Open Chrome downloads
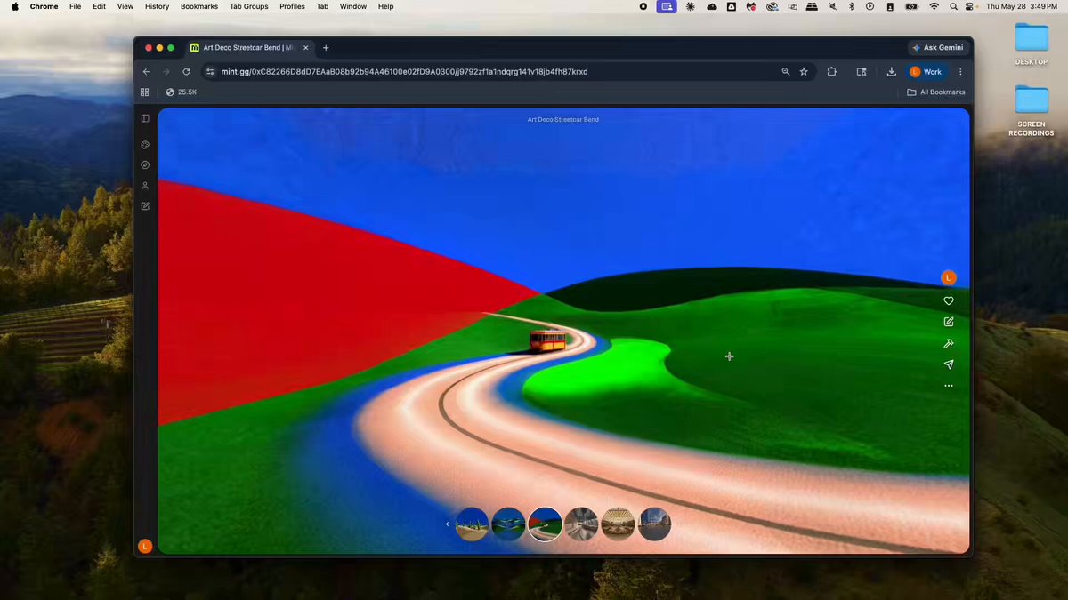This screenshot has width=1068, height=600. tap(891, 72)
